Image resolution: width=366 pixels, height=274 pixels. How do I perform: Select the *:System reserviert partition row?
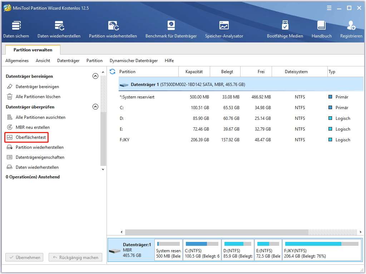click(x=241, y=97)
